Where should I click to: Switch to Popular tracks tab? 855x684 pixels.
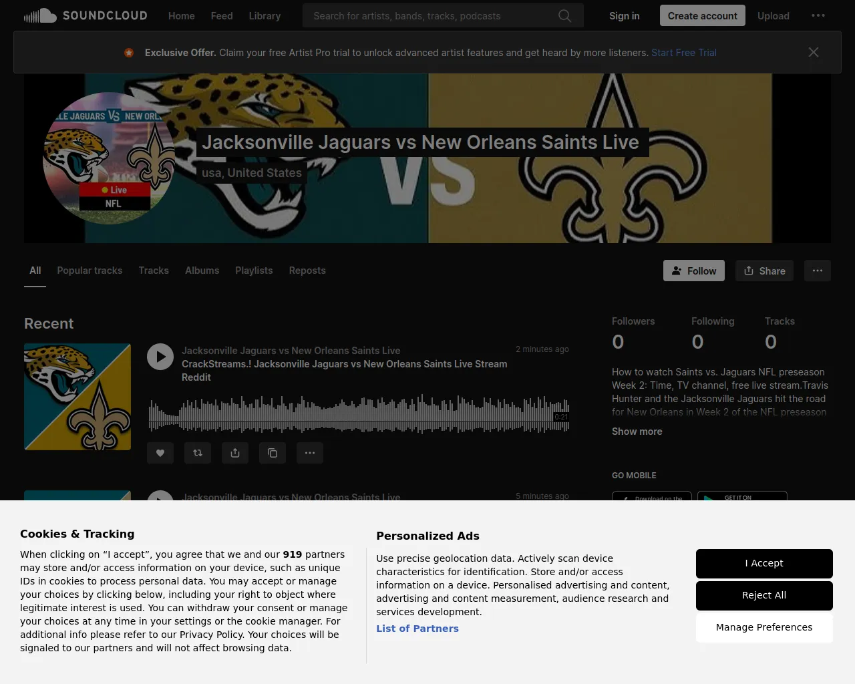coord(90,271)
